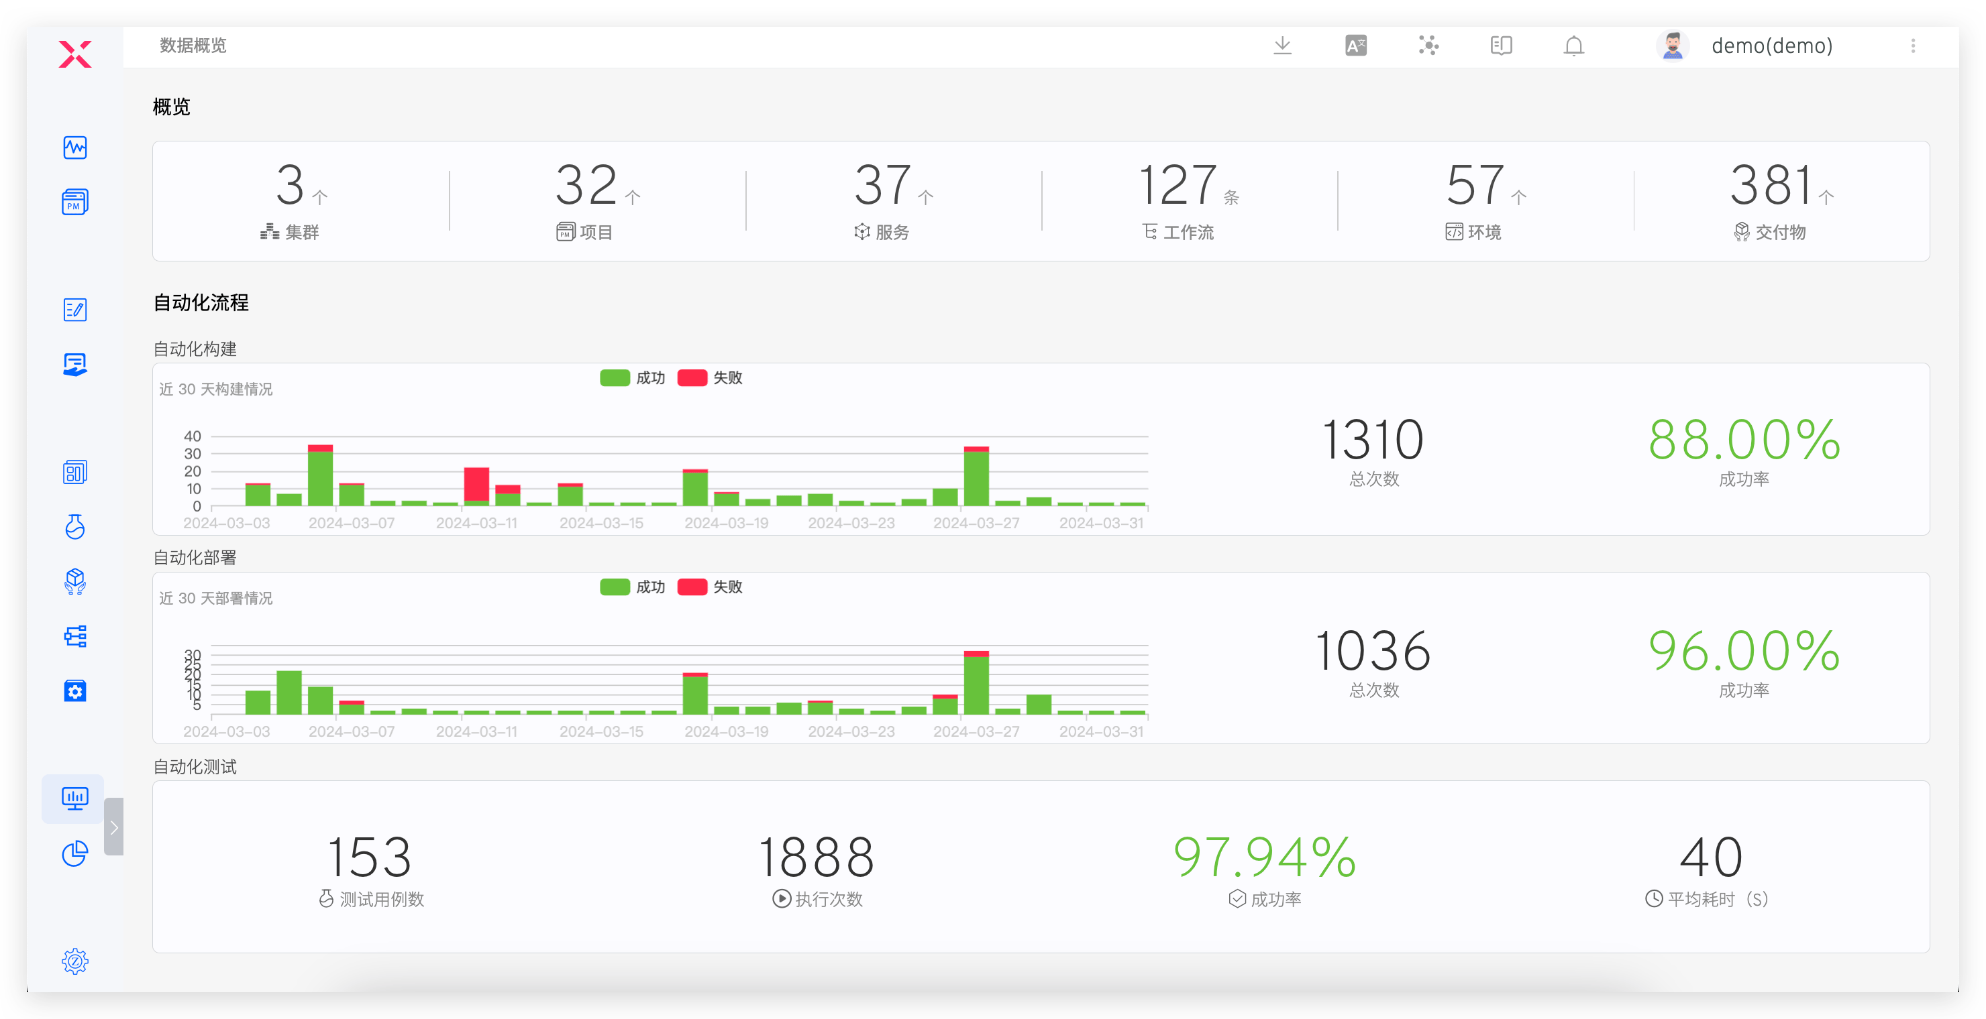Image resolution: width=1986 pixels, height=1019 pixels.
Task: Click the 数据概览 header title
Action: pyautogui.click(x=193, y=46)
